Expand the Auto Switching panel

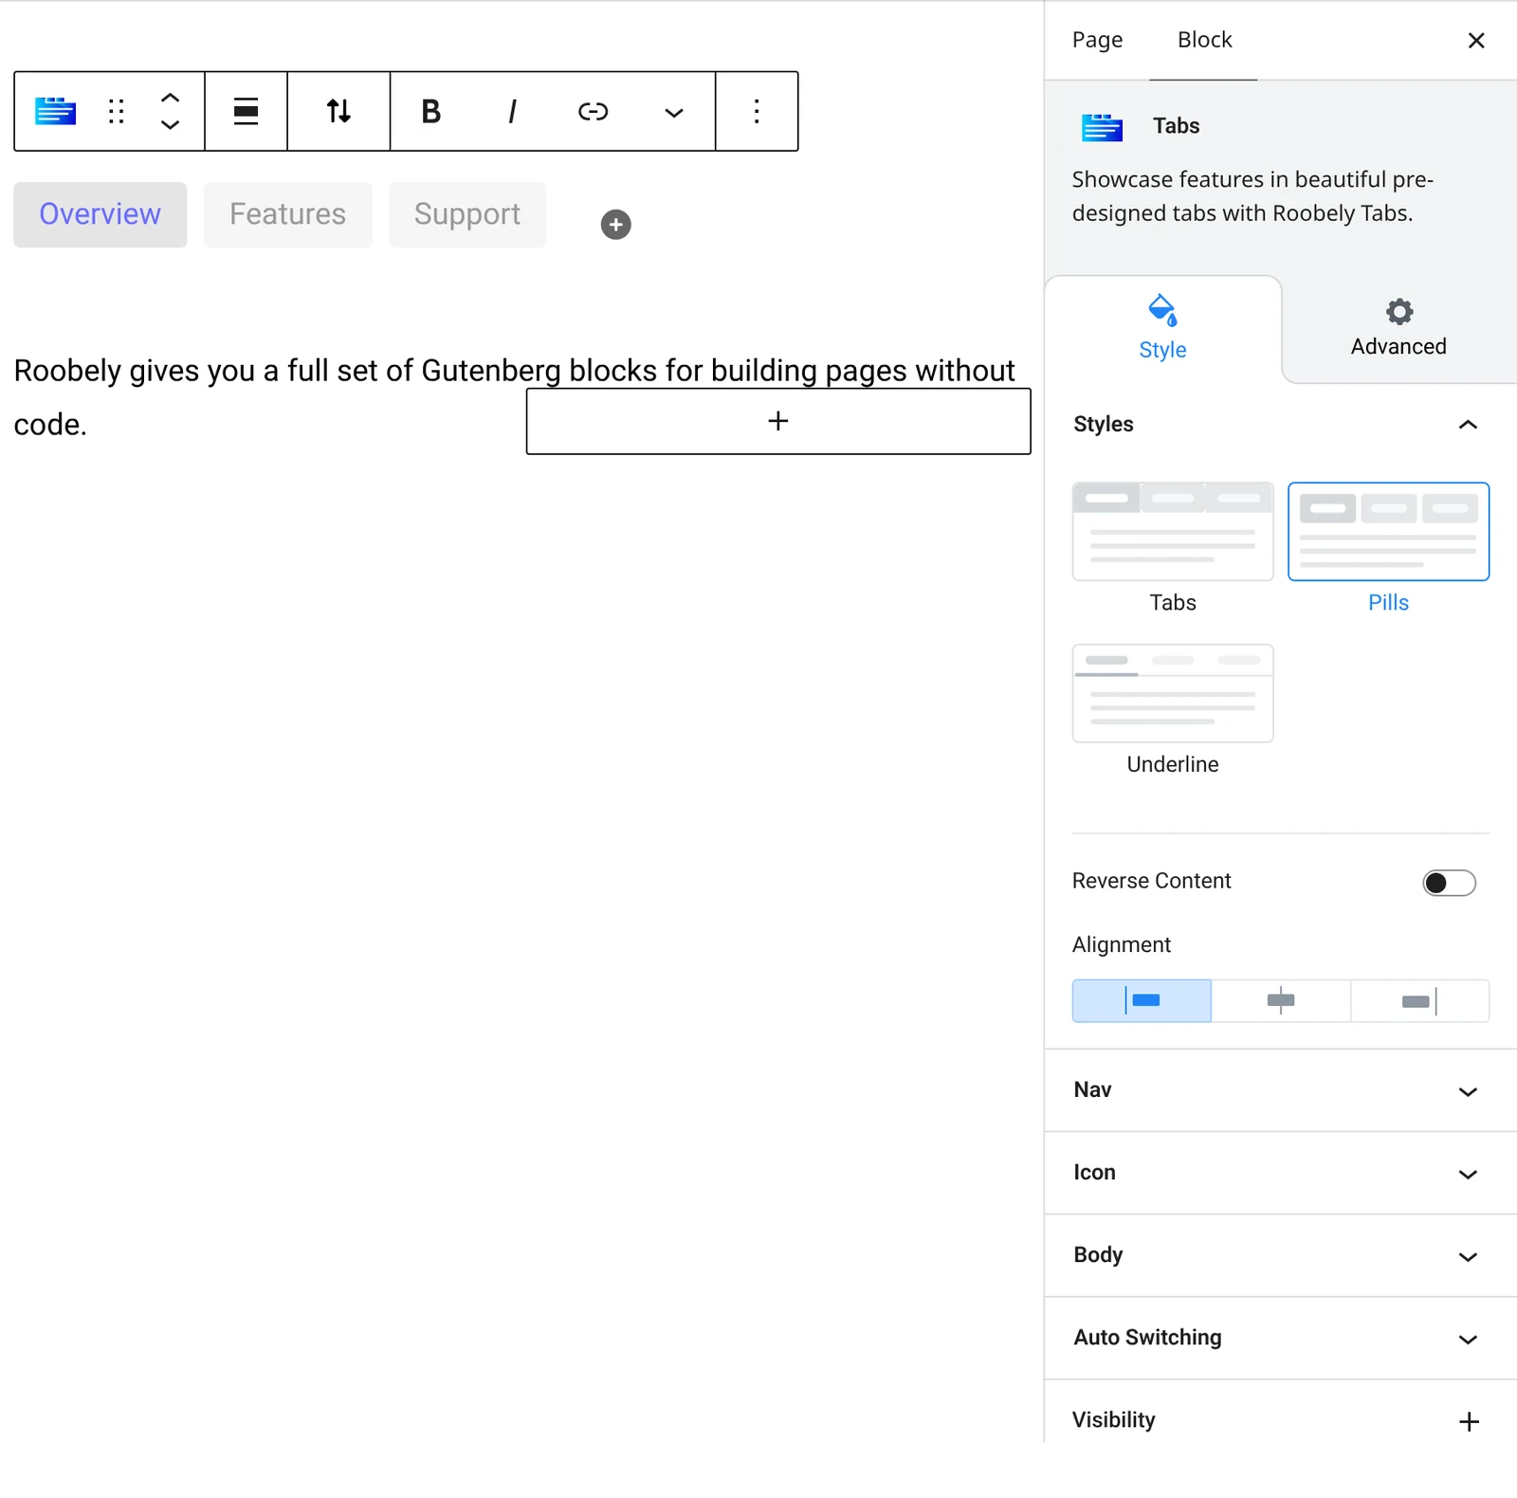(1280, 1338)
